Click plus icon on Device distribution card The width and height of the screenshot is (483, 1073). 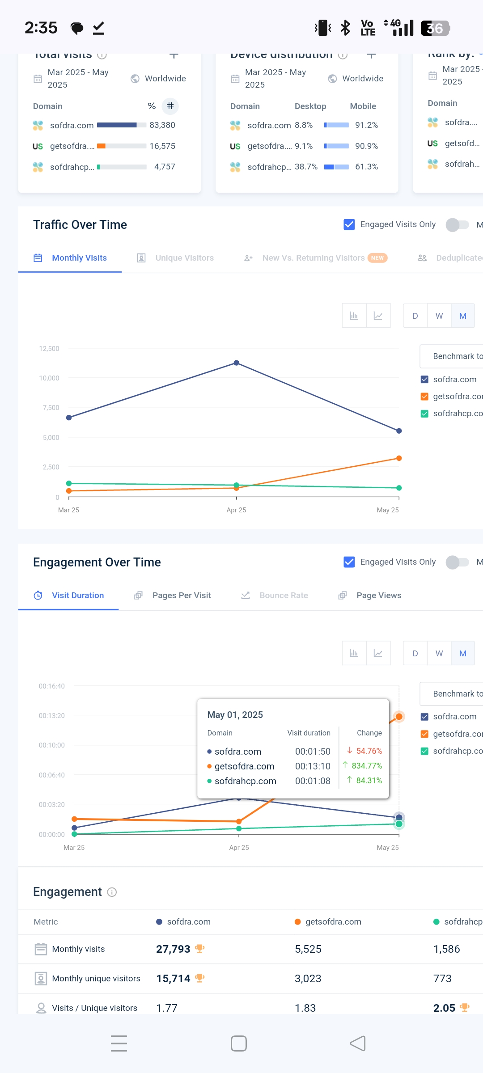click(371, 55)
